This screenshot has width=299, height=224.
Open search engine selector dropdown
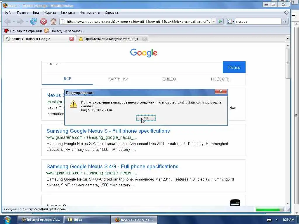click(233, 22)
